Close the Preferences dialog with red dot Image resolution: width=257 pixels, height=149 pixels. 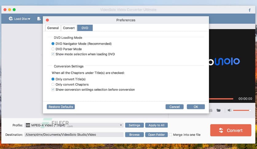47,20
